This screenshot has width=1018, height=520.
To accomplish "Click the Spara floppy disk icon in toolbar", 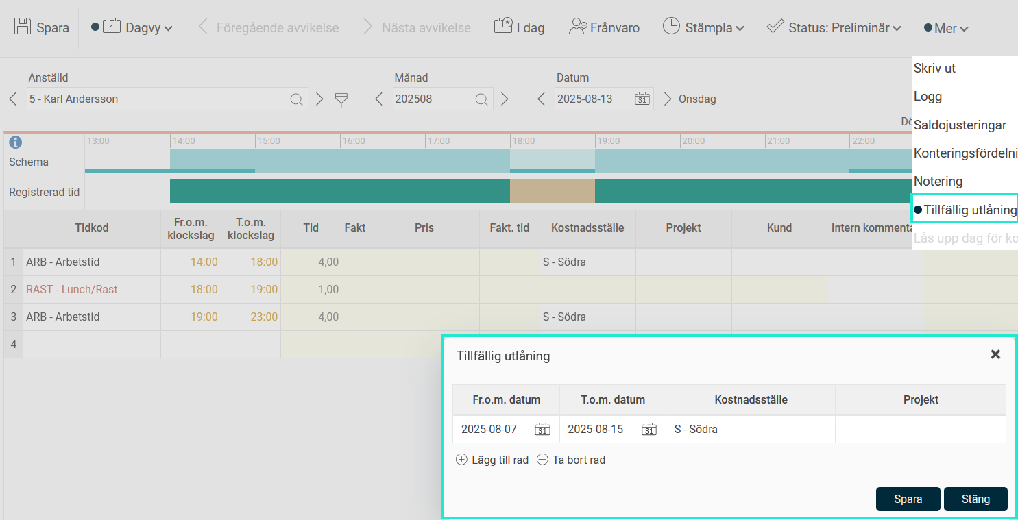I will pyautogui.click(x=23, y=27).
